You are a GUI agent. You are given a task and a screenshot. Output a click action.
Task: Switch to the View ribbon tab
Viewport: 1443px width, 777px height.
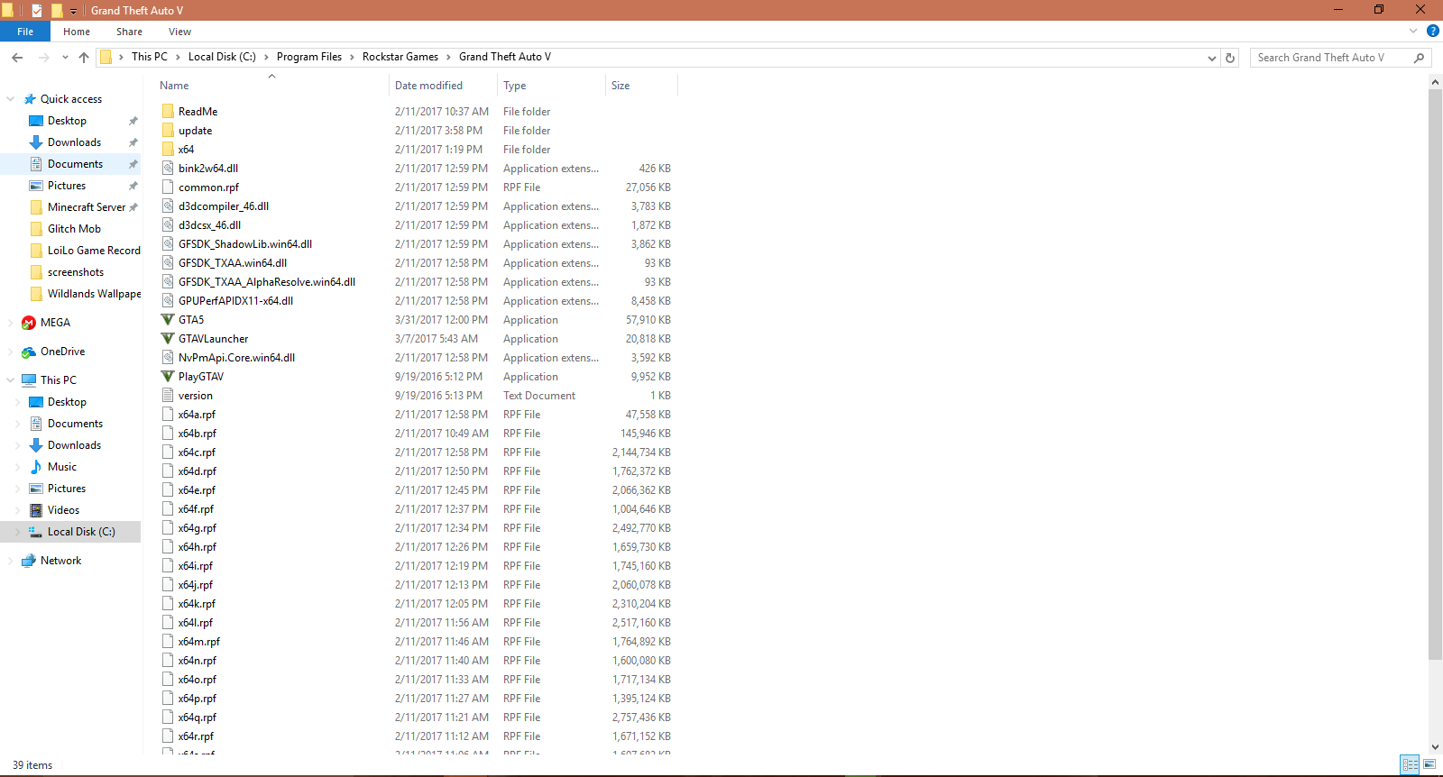tap(179, 32)
